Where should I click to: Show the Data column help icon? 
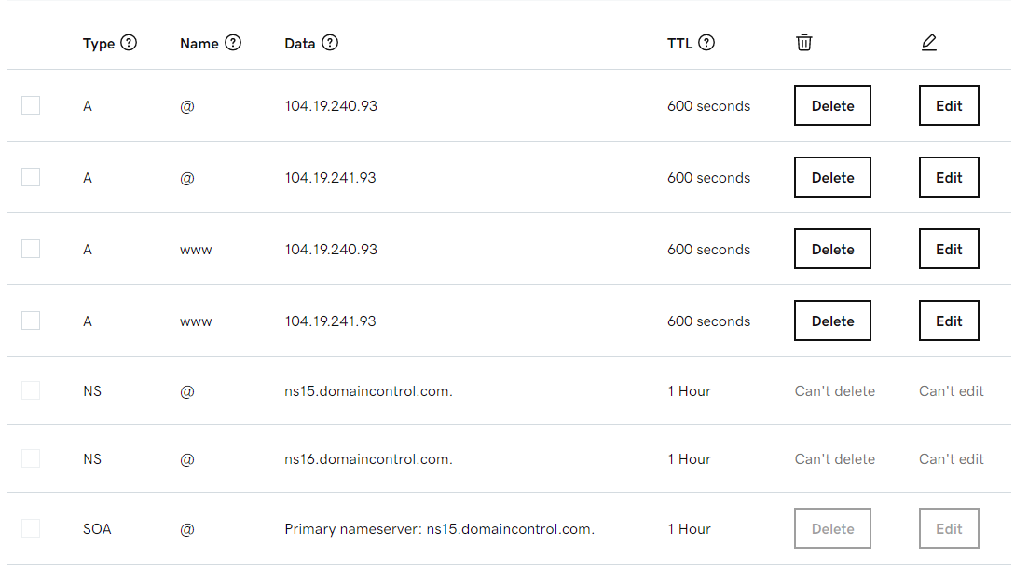click(x=330, y=43)
